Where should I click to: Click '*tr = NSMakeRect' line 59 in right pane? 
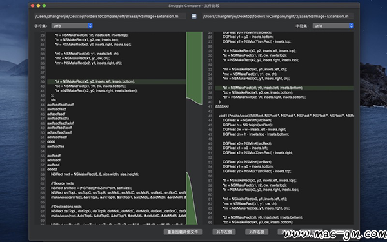(261, 190)
